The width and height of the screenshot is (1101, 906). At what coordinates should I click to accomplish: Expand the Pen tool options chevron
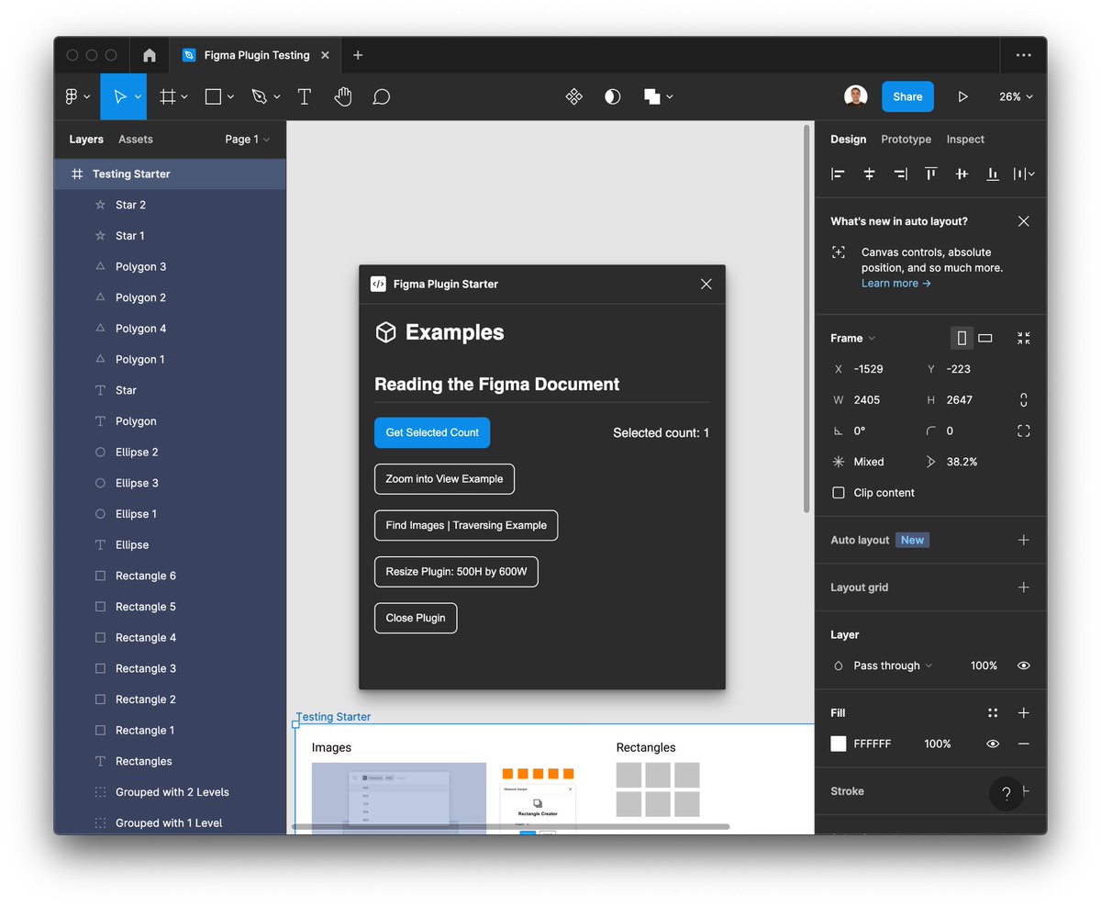(x=276, y=96)
